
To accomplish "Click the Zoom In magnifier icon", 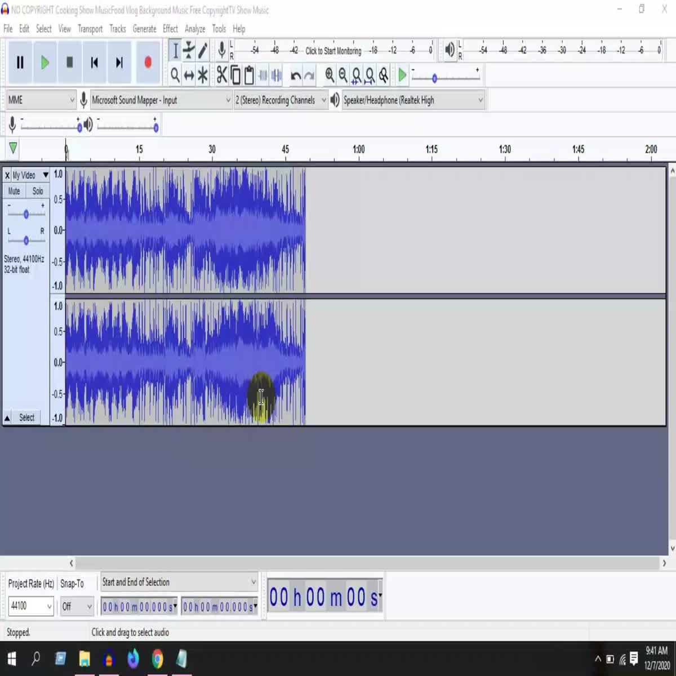I will pos(330,74).
